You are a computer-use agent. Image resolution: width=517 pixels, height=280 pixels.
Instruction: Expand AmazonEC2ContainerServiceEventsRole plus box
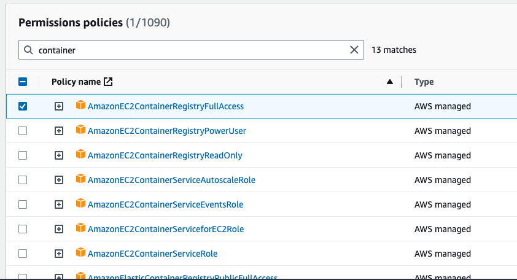pyautogui.click(x=59, y=204)
